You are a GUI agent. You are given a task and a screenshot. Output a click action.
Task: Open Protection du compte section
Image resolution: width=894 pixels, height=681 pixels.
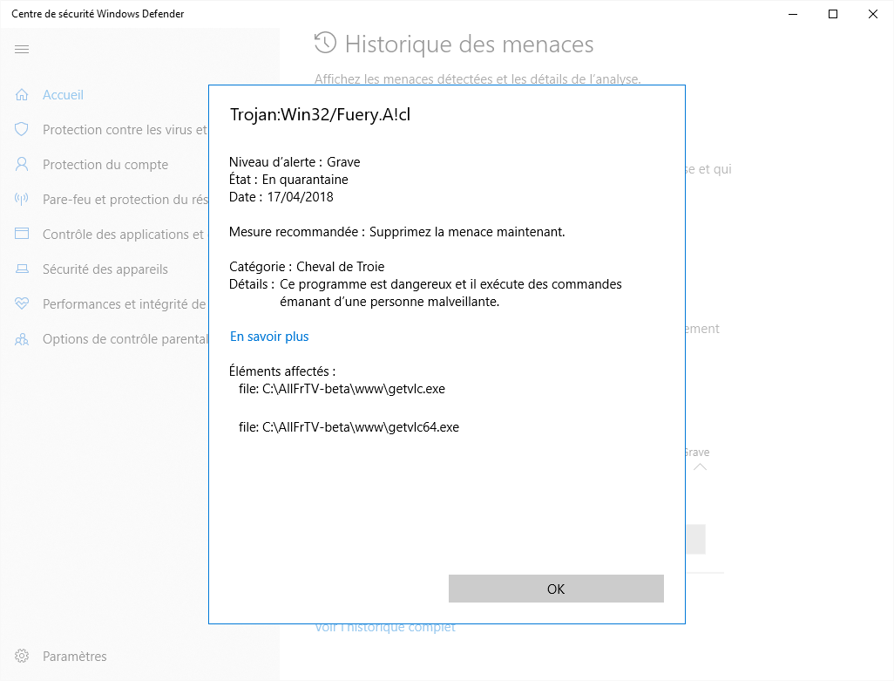105,164
